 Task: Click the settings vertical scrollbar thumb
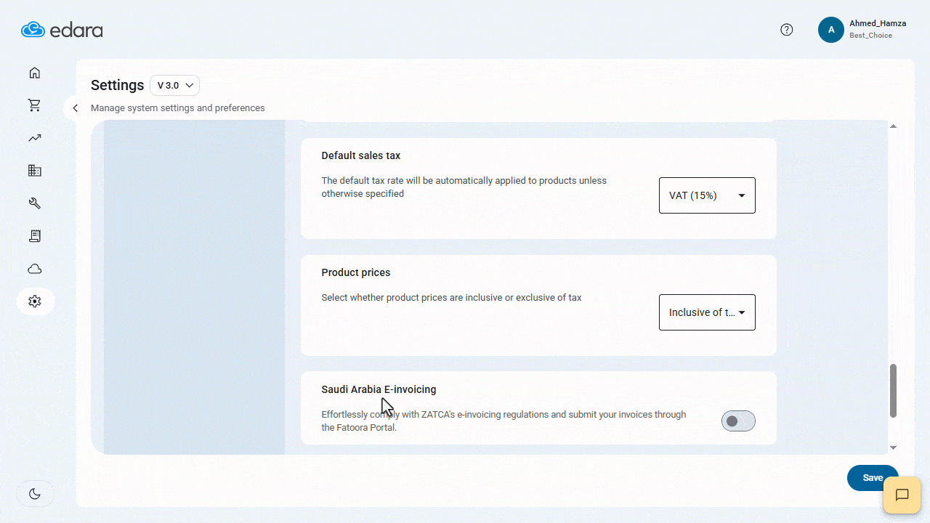[x=894, y=391]
